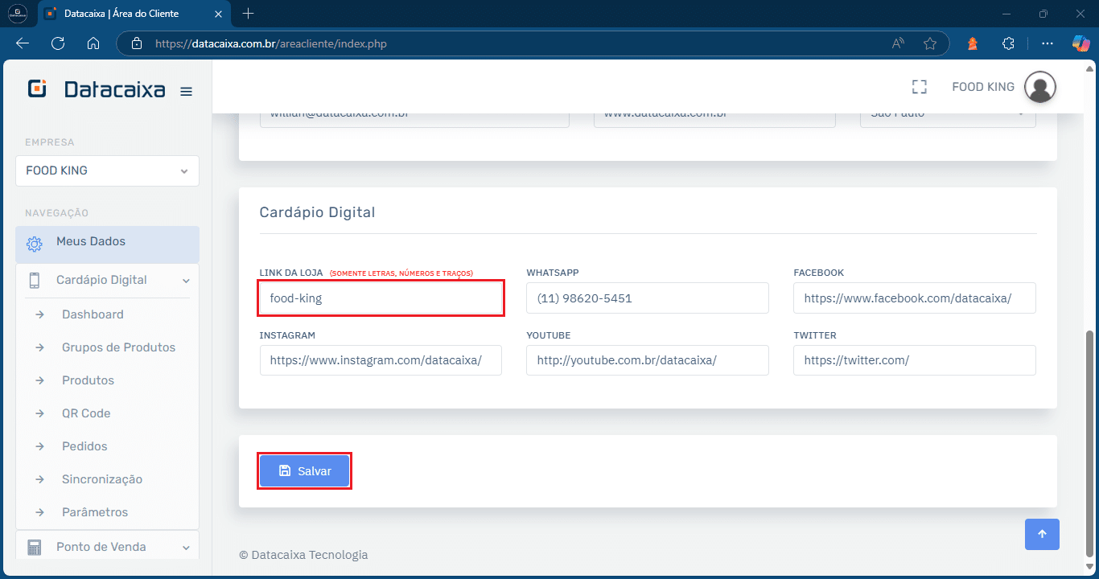This screenshot has width=1099, height=579.
Task: Open the Copilot icon in browser toolbar
Action: pyautogui.click(x=1080, y=43)
